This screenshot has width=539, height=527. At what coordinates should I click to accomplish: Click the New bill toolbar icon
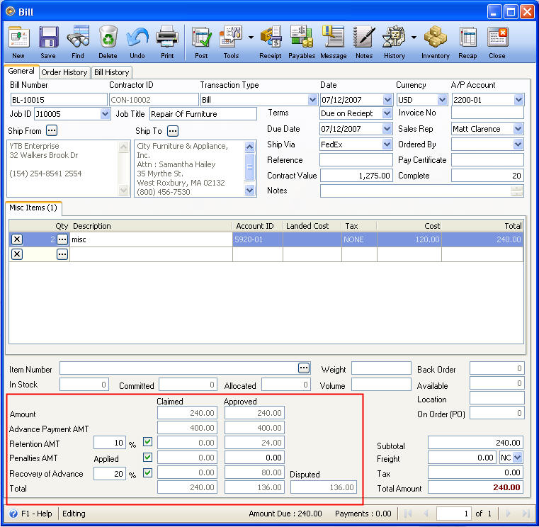pyautogui.click(x=18, y=42)
